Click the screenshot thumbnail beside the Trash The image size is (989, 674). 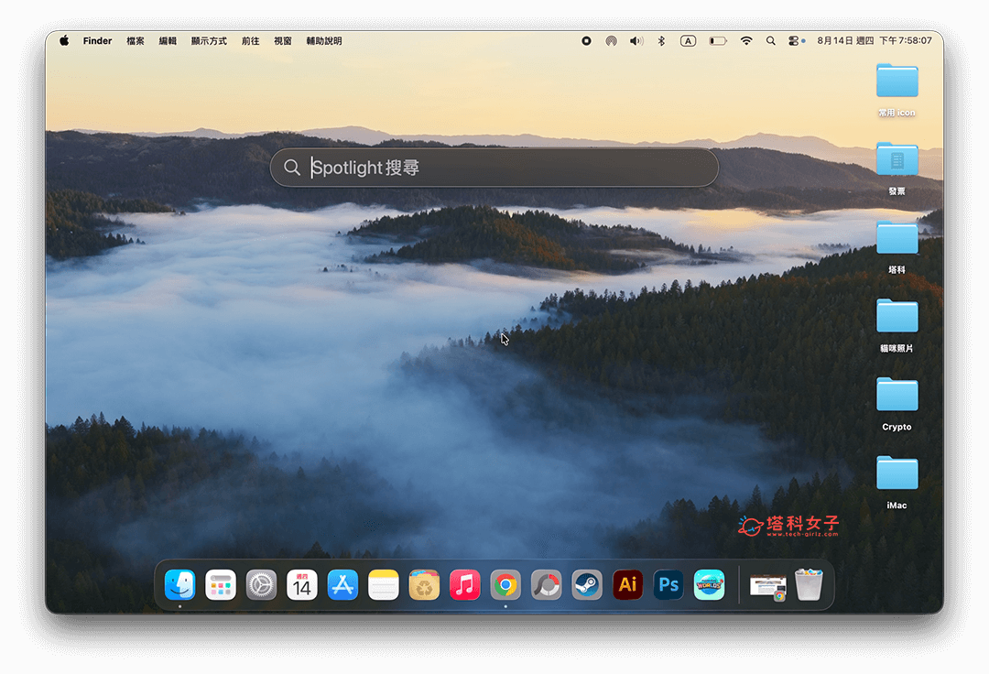tap(767, 584)
